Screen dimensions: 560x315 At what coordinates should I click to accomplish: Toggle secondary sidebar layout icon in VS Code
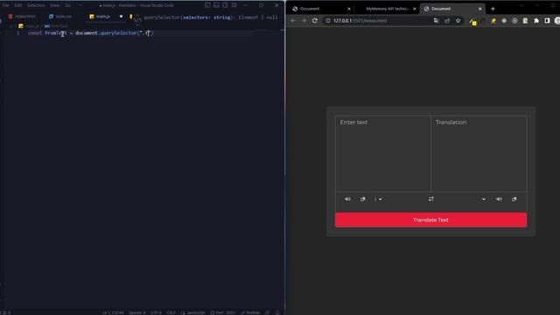click(226, 5)
